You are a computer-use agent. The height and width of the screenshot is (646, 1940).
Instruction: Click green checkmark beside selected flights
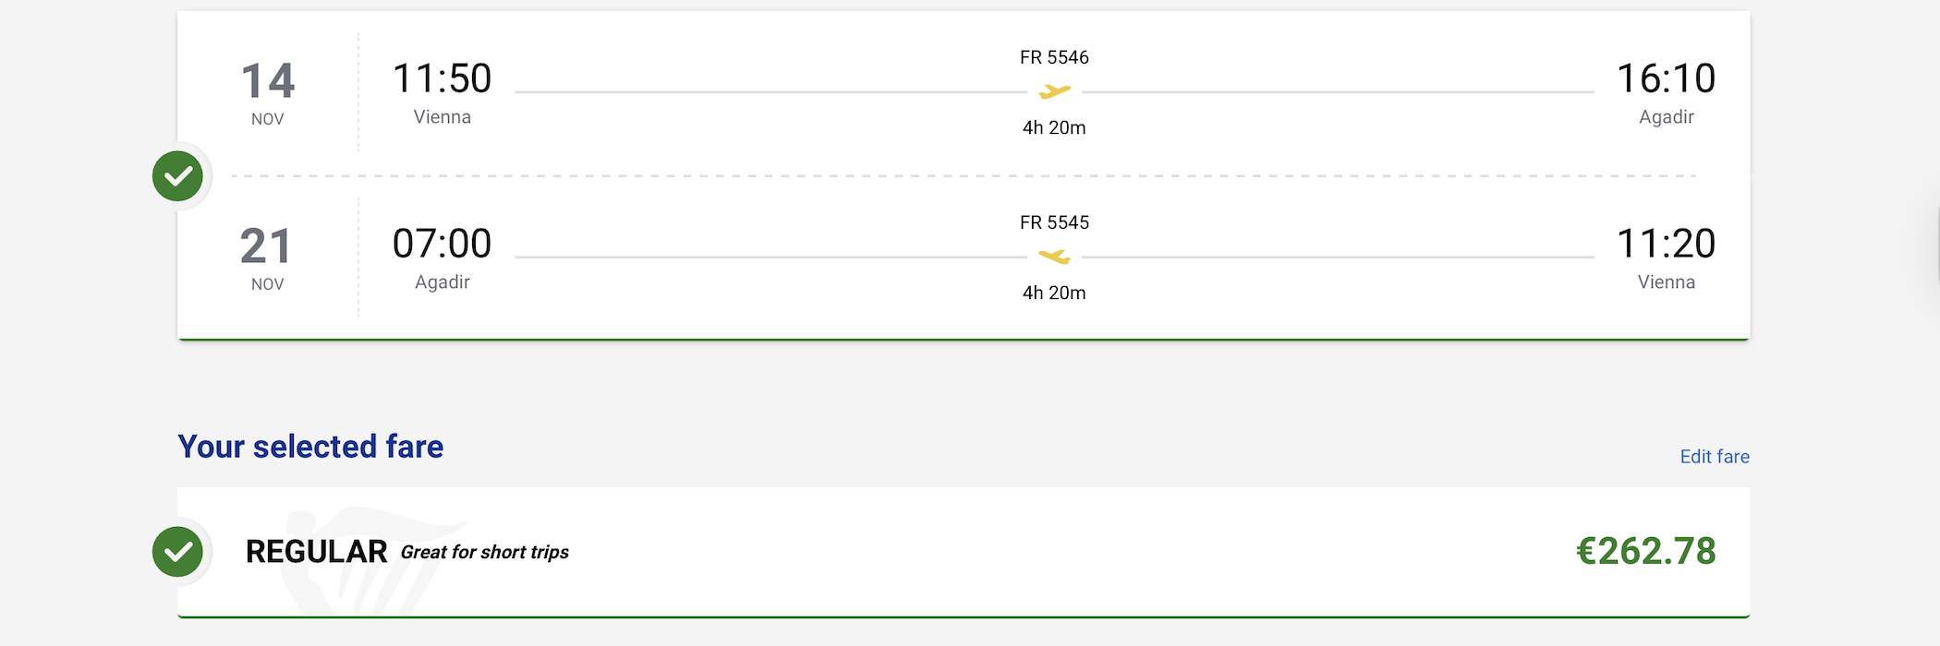(x=177, y=175)
